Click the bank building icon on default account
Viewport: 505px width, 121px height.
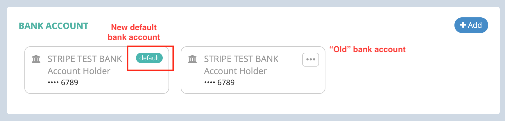click(36, 59)
